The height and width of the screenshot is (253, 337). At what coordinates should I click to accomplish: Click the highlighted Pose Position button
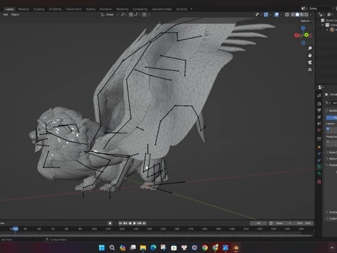332,117
